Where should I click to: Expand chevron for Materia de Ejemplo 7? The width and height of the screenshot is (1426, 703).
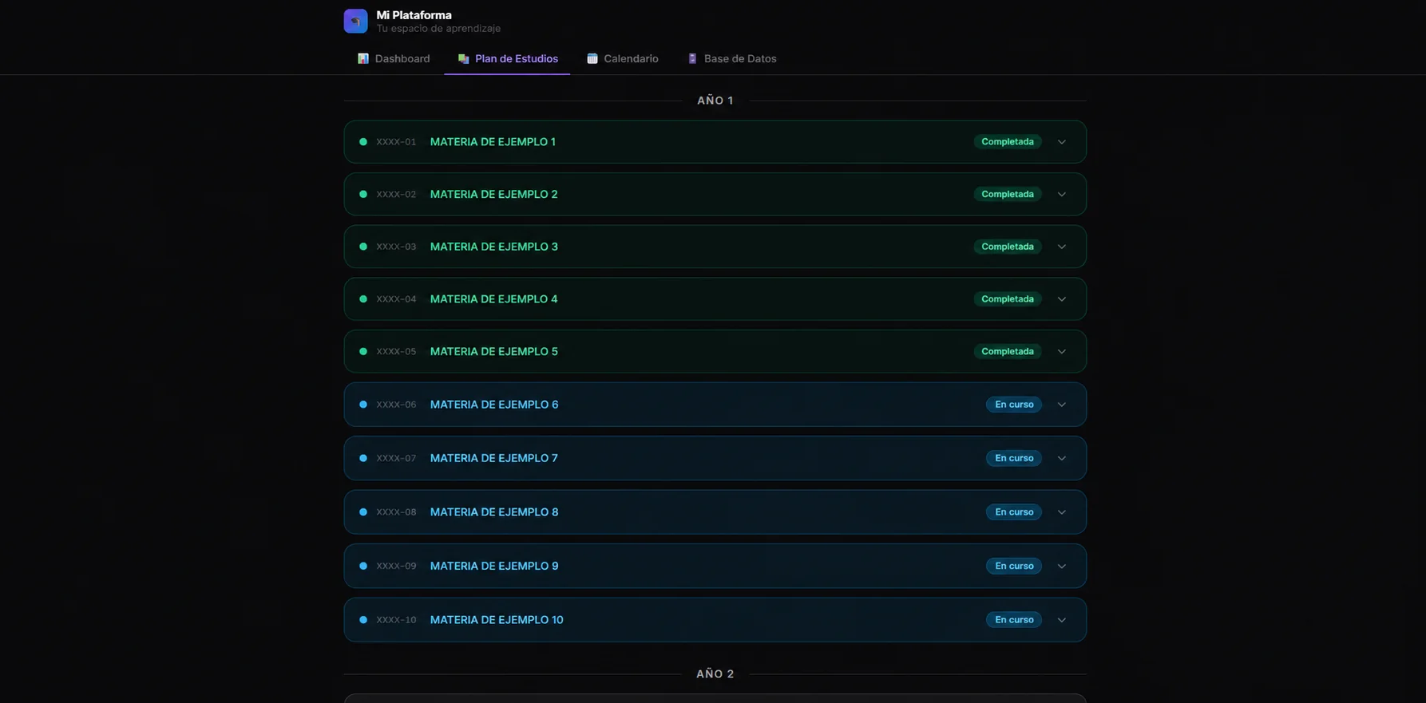click(x=1062, y=458)
